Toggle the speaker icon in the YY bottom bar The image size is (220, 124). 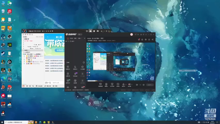click(x=27, y=86)
